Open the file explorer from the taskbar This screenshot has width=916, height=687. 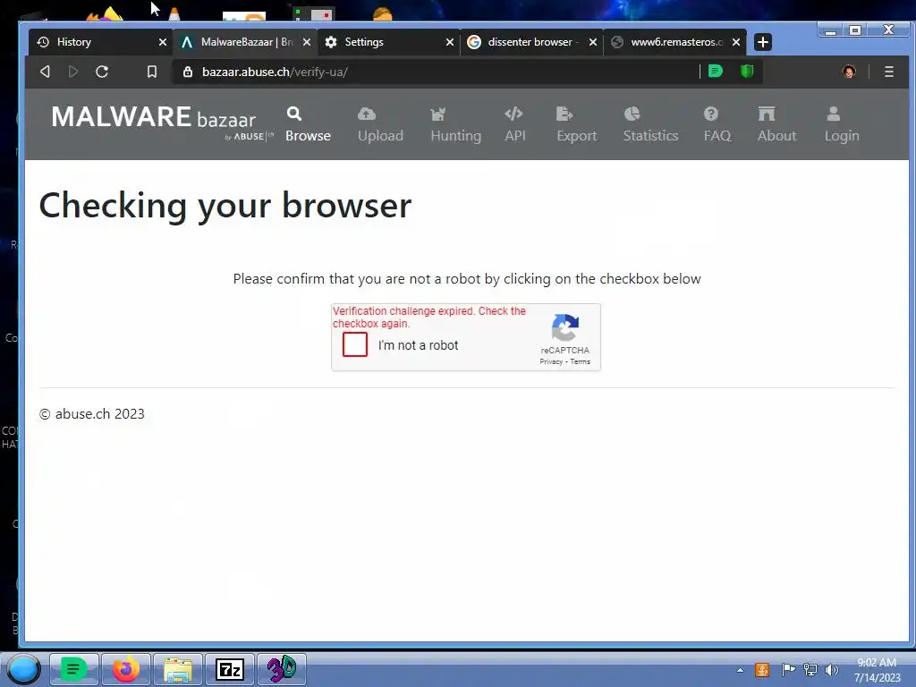pyautogui.click(x=178, y=669)
